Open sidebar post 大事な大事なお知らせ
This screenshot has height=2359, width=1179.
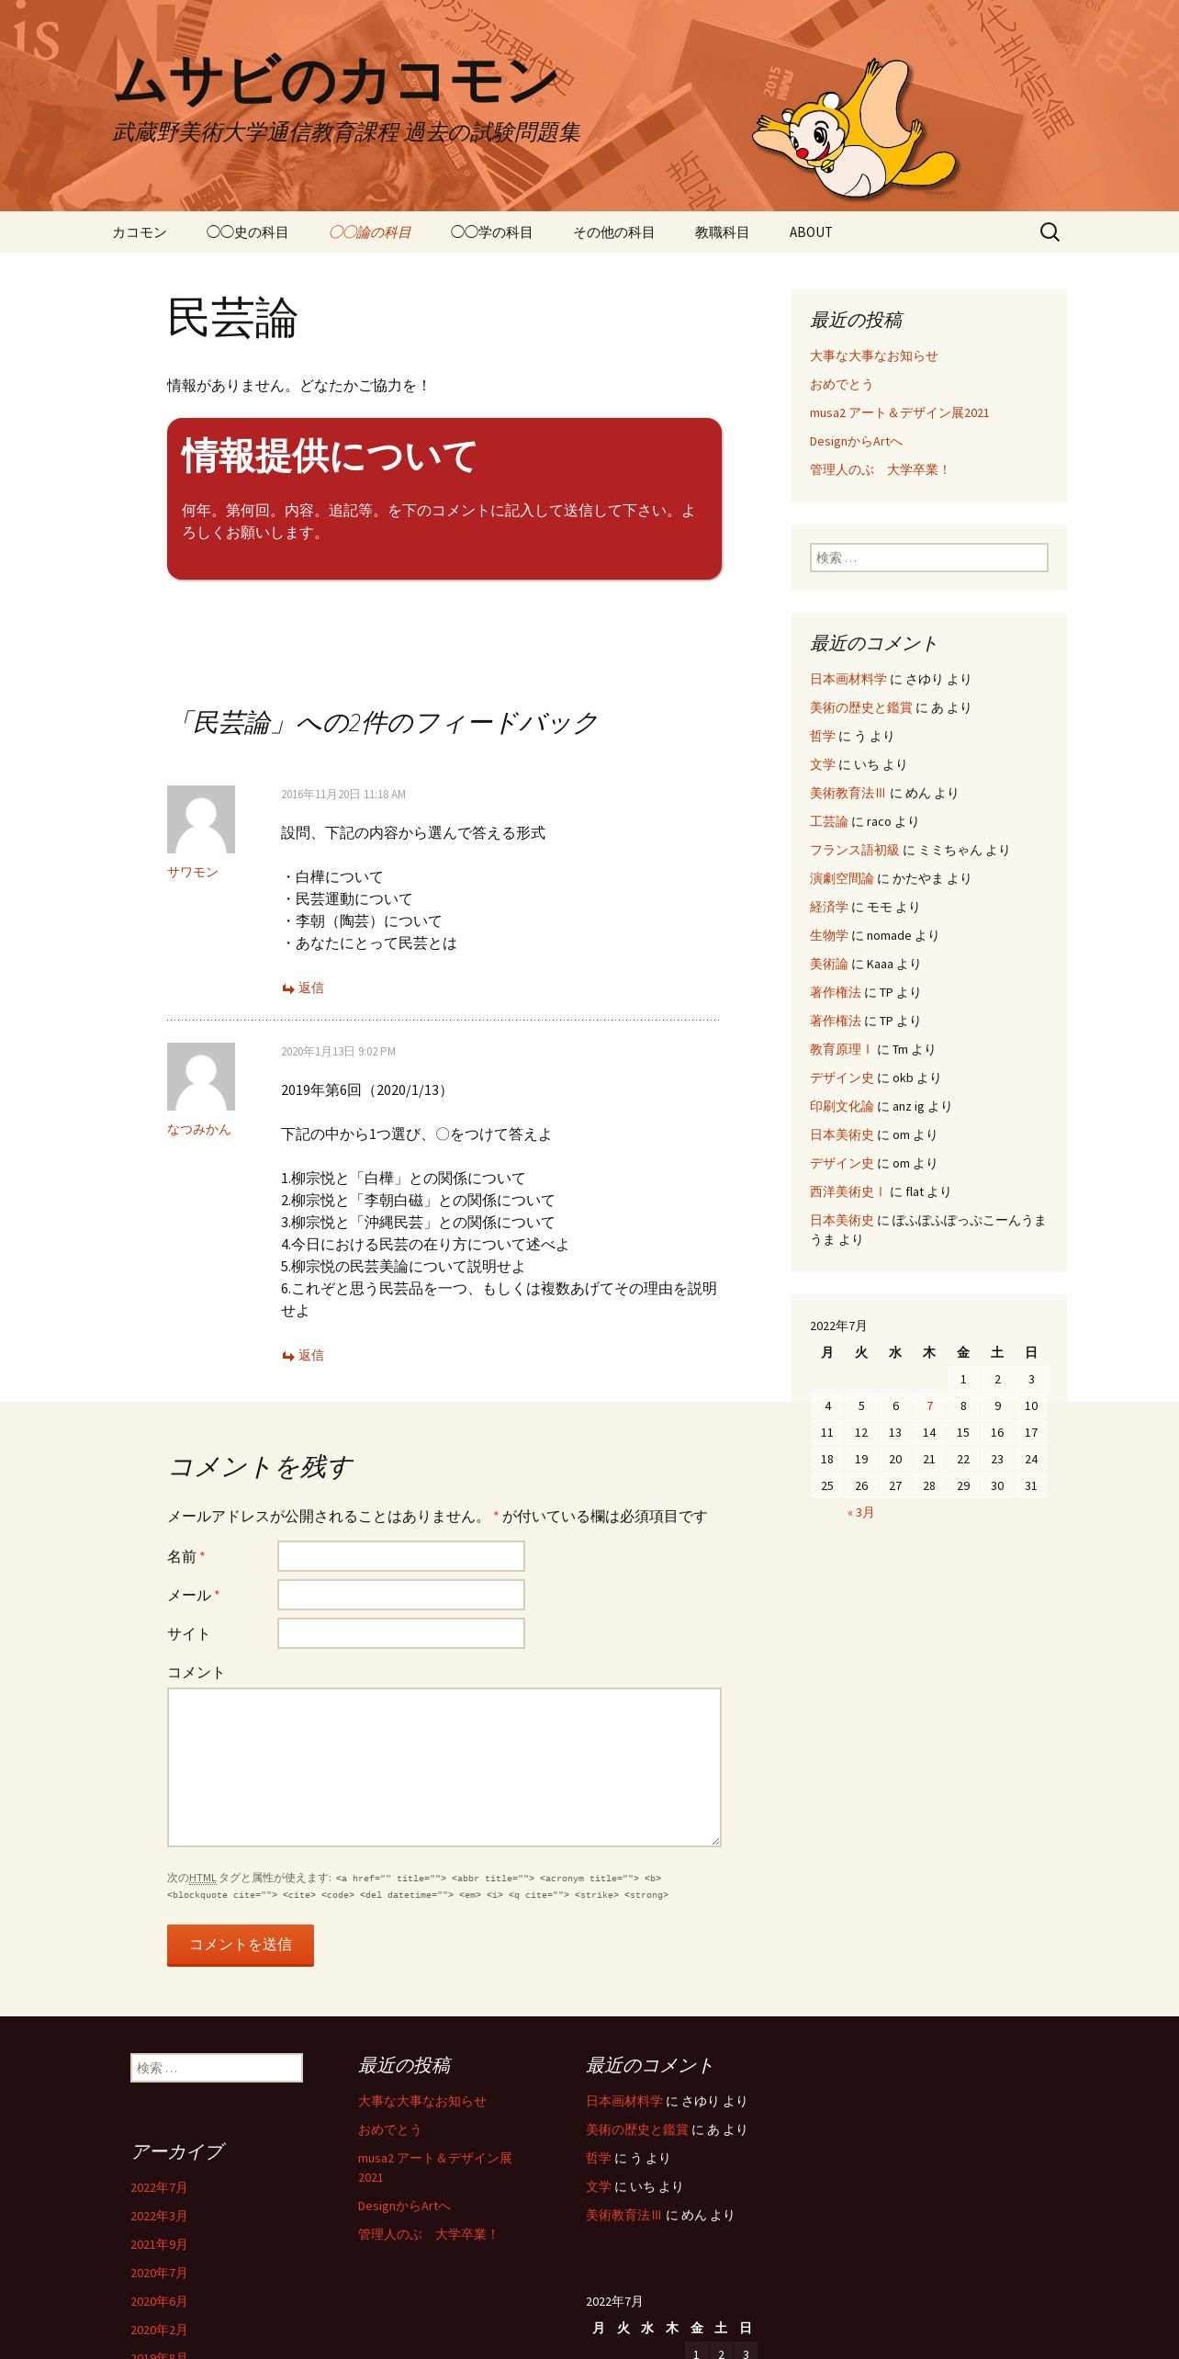[873, 356]
